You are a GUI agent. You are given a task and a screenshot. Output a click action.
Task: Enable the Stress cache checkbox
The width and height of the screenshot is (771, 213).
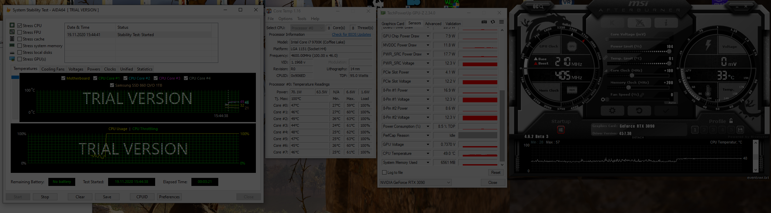point(20,39)
